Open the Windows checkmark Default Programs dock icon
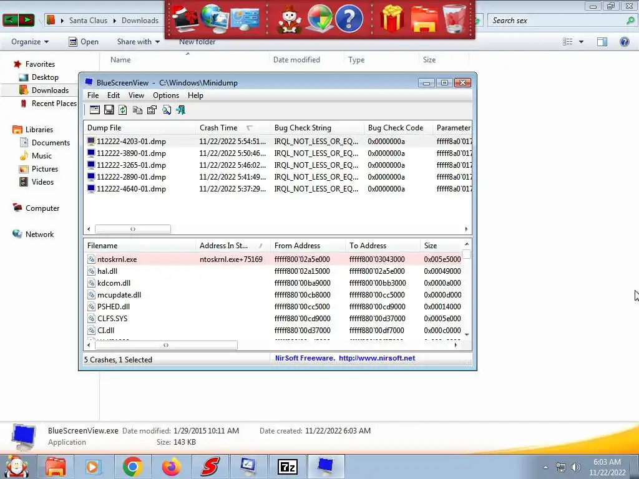This screenshot has height=479, width=639. 320,19
